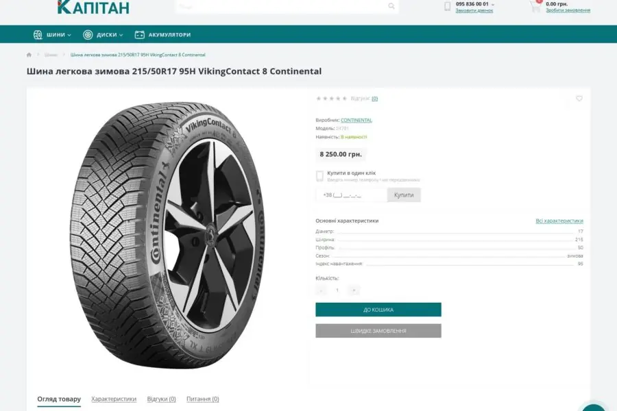The image size is (617, 411).
Task: Click the phone icon in header
Action: pos(447,7)
